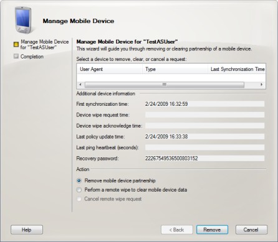Click the 'Device wipe acknowledge time:' label
This screenshot has height=242, width=278.
[109, 126]
